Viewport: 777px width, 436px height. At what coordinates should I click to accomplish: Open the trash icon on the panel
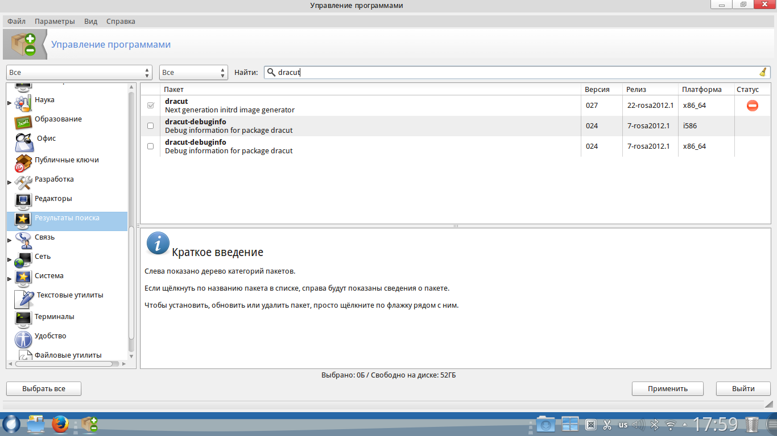(752, 424)
